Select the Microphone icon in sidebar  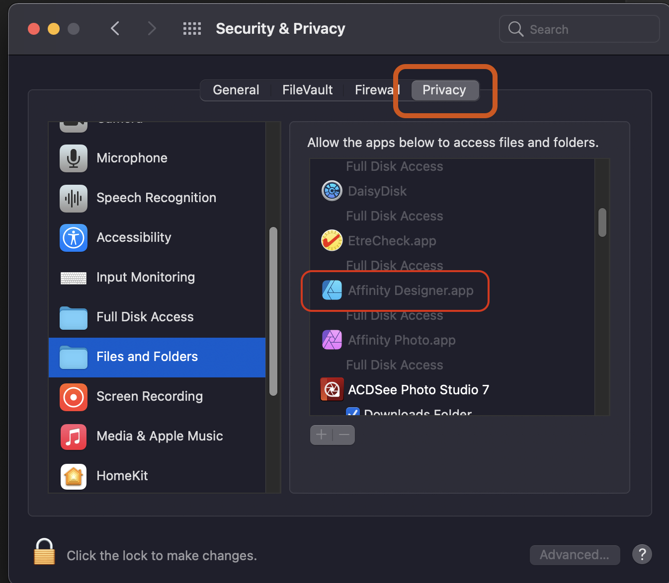[x=74, y=158]
